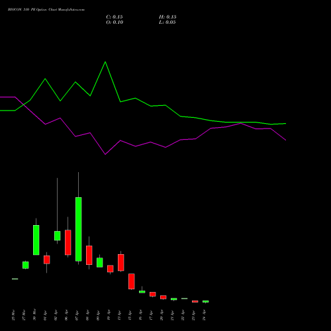Select the '06 Apr' date axis label
Image resolution: width=331 pixels, height=331 pixels.
click(66, 315)
